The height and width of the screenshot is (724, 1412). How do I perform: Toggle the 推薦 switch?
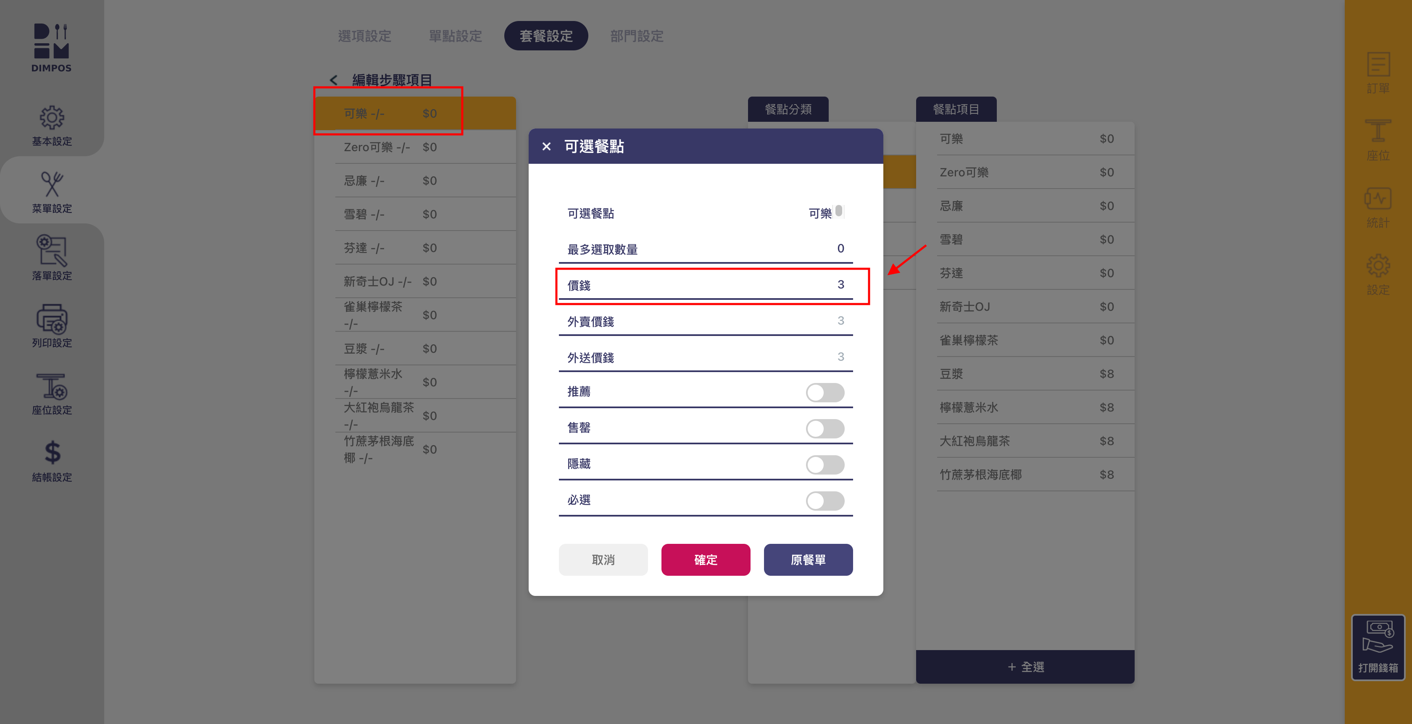pos(825,392)
